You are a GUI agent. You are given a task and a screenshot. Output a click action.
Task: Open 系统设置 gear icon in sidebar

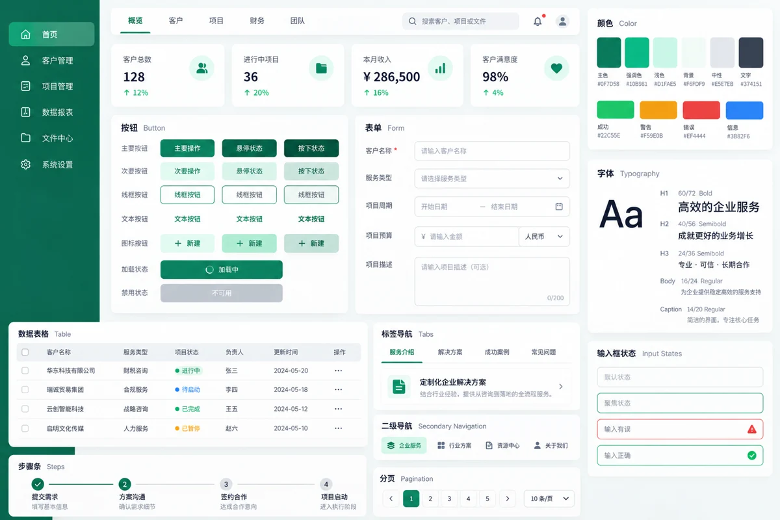(25, 164)
